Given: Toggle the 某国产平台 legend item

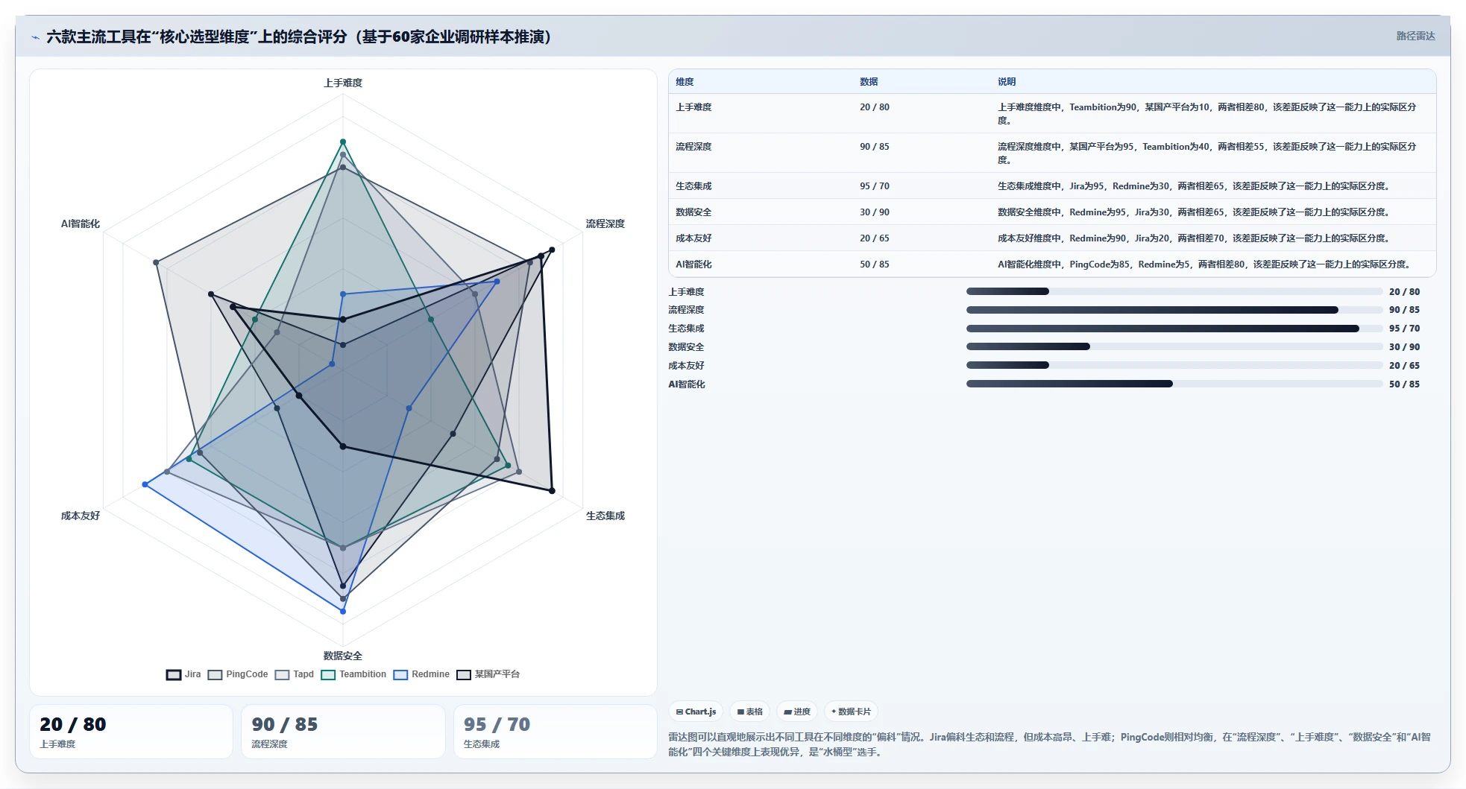Looking at the screenshot, I should point(488,674).
